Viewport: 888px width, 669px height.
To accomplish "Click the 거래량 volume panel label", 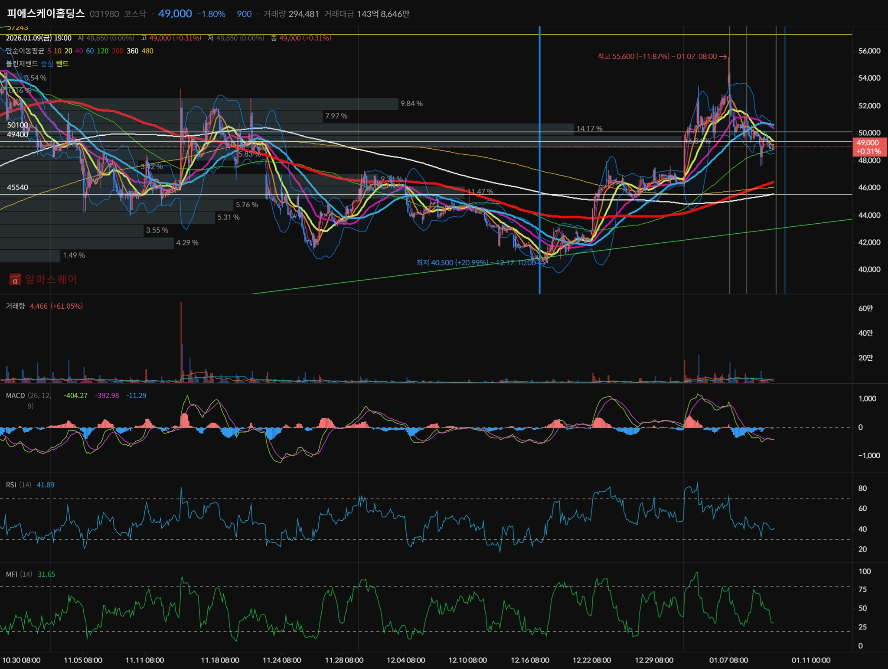I will pos(15,306).
